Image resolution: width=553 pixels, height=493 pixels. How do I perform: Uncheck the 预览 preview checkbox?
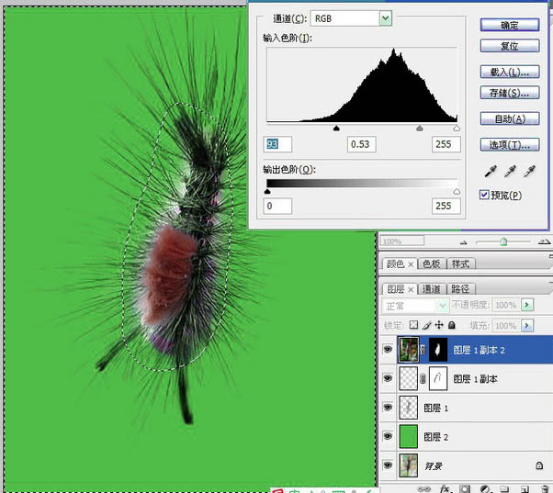(485, 195)
